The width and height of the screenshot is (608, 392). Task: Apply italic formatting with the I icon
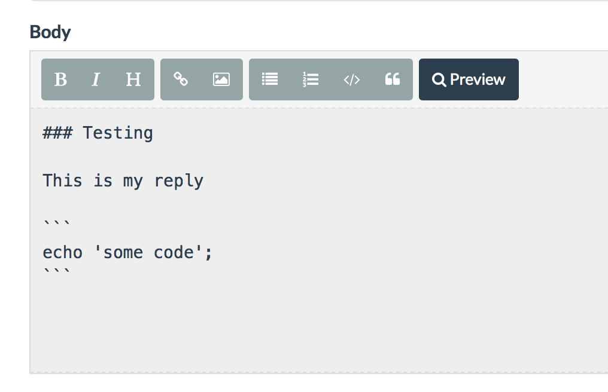pos(96,79)
